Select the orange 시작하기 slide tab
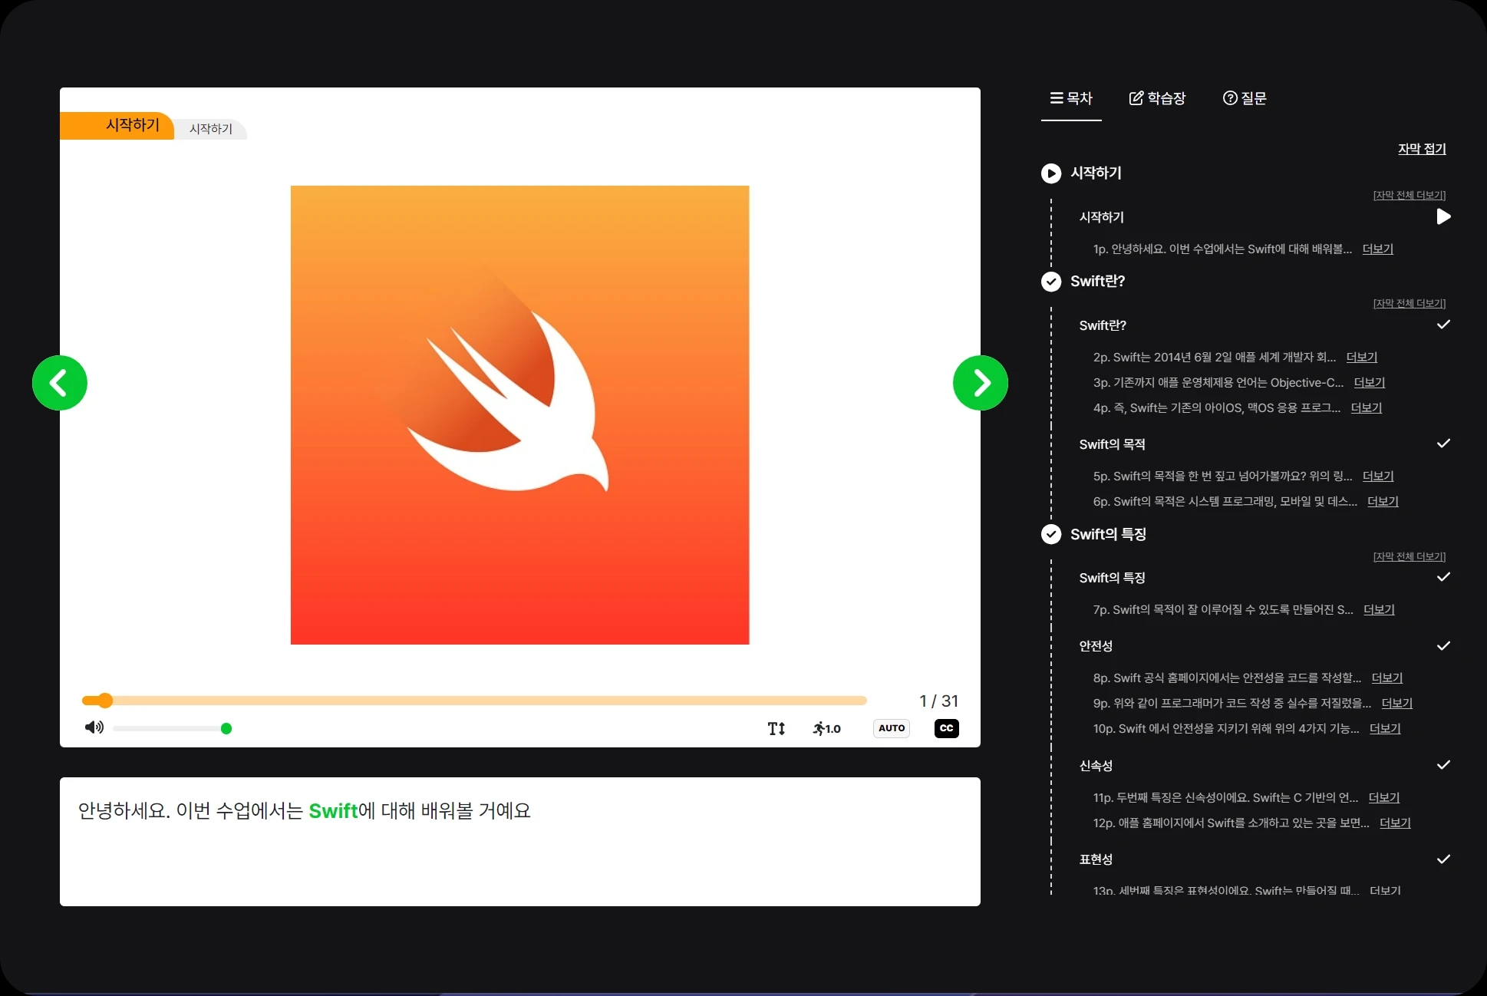This screenshot has width=1487, height=996. tap(117, 125)
